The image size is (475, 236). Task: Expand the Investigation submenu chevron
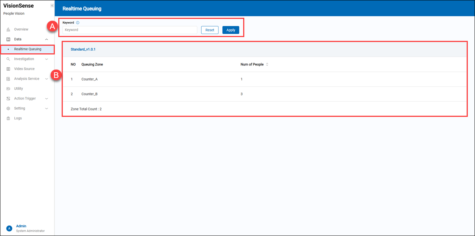point(47,59)
